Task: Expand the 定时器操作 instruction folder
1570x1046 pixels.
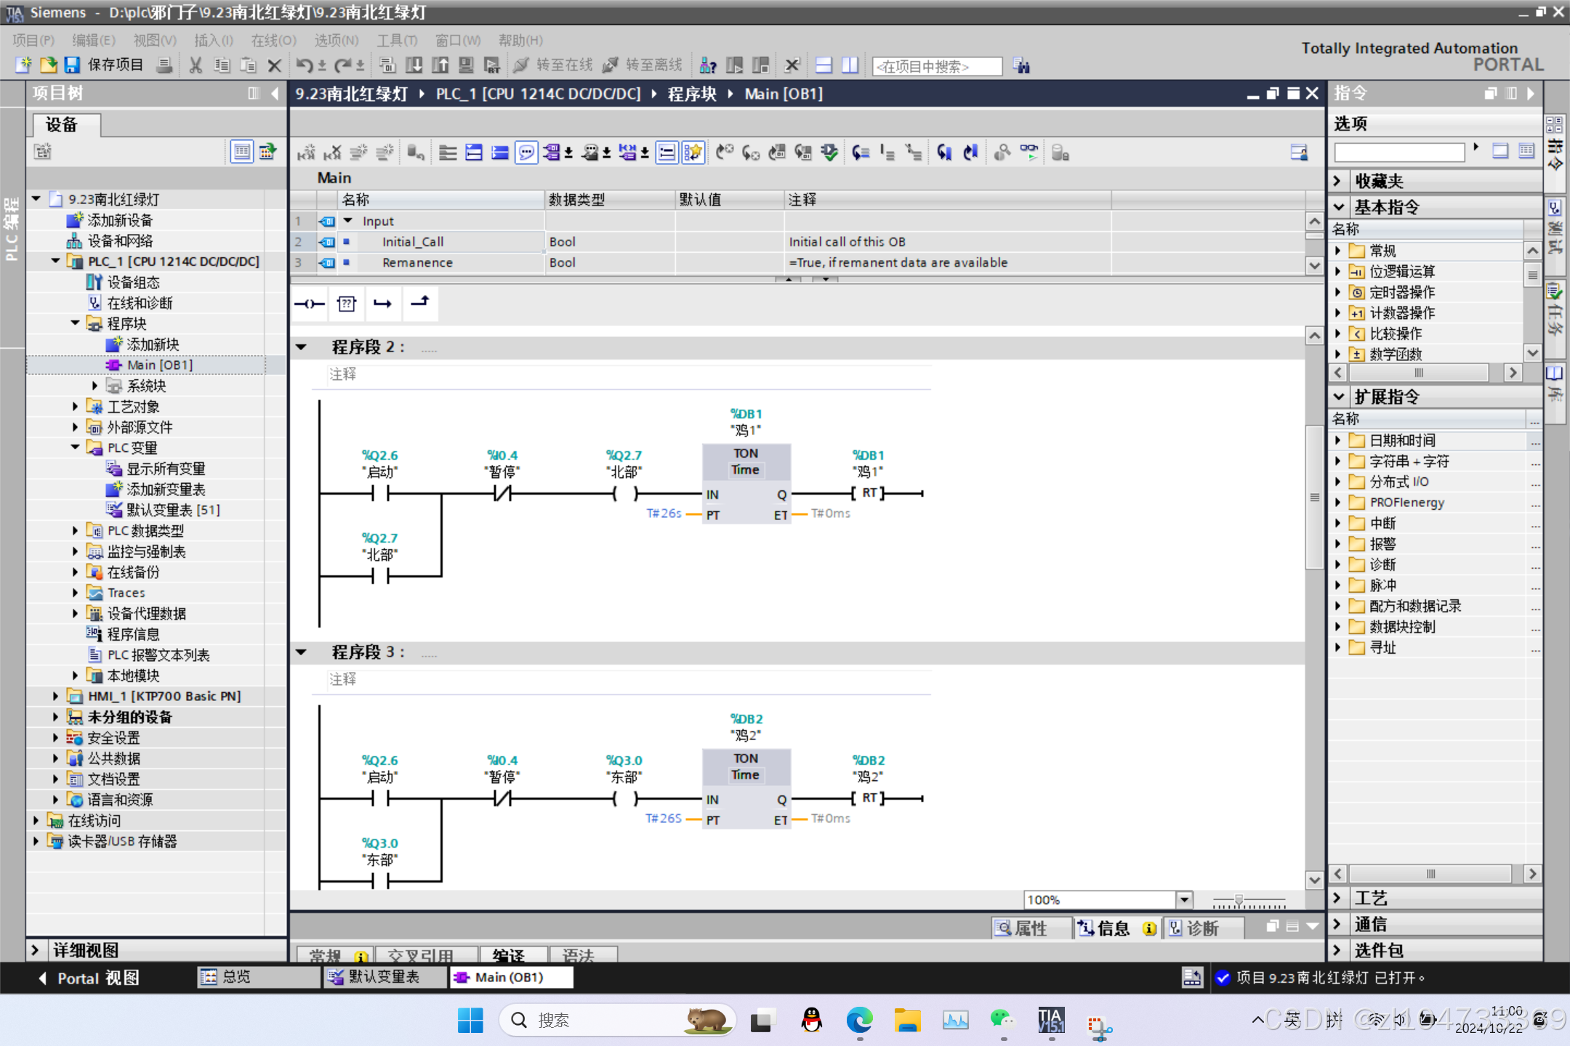Action: pyautogui.click(x=1338, y=292)
